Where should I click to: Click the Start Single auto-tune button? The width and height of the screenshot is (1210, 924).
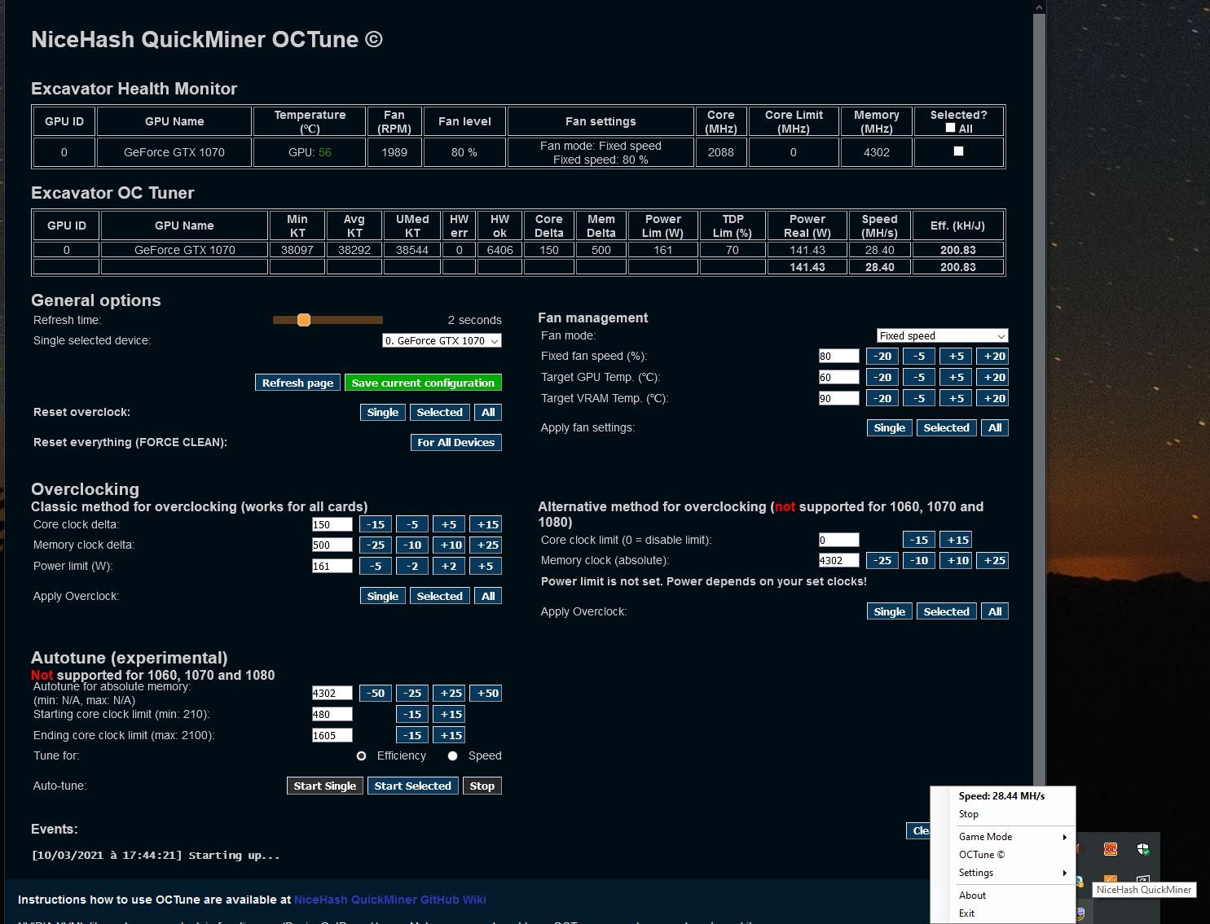pos(324,786)
